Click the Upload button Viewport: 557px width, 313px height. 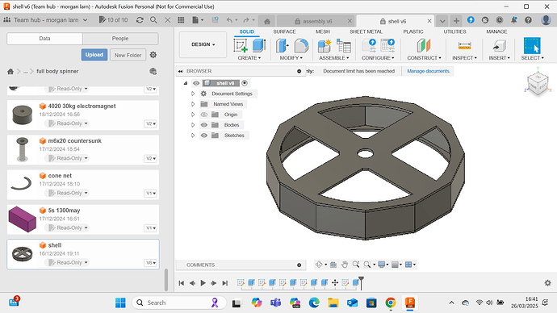tap(94, 55)
